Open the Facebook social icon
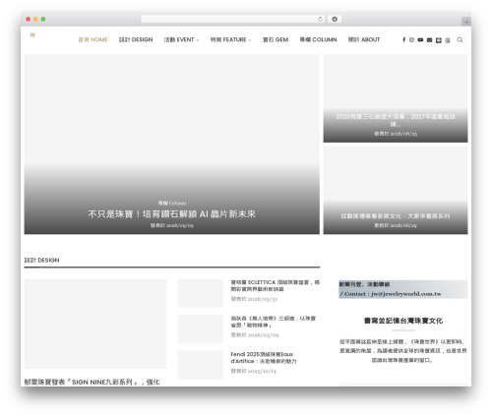The width and height of the screenshot is (492, 416). [x=403, y=39]
